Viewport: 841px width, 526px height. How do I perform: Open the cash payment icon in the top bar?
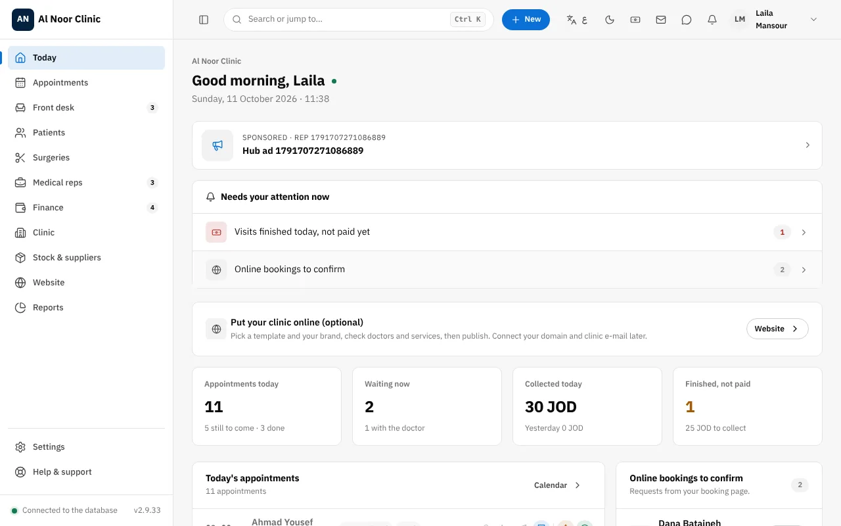point(635,20)
